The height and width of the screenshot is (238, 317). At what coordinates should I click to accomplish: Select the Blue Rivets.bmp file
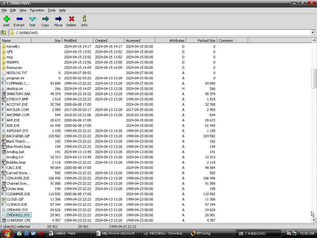[18, 147]
